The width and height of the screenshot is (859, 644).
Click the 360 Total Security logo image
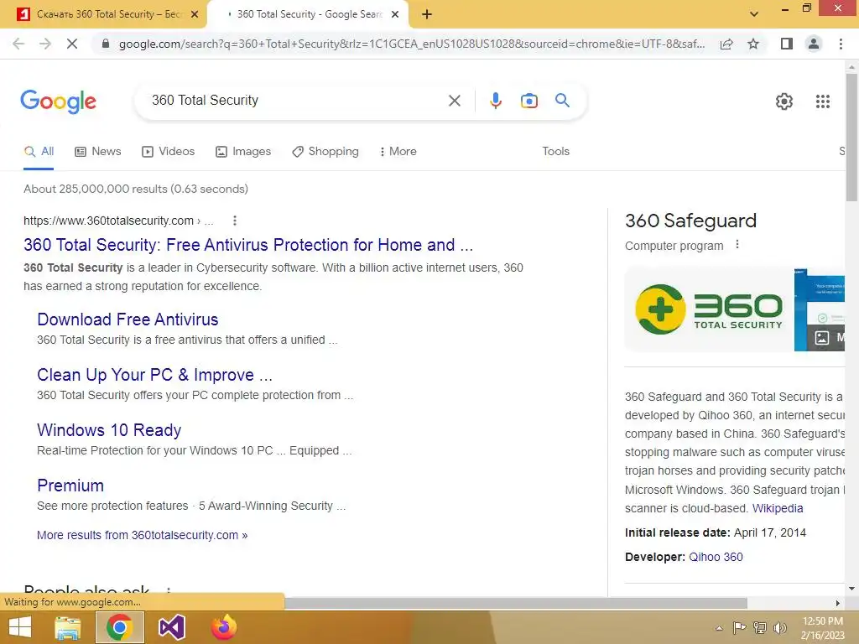(709, 309)
